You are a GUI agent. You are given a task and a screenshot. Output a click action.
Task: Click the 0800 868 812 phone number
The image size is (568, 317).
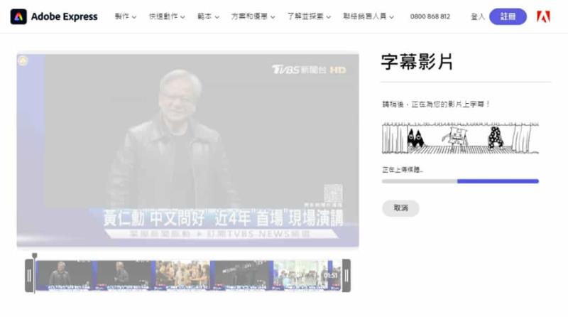coord(430,16)
